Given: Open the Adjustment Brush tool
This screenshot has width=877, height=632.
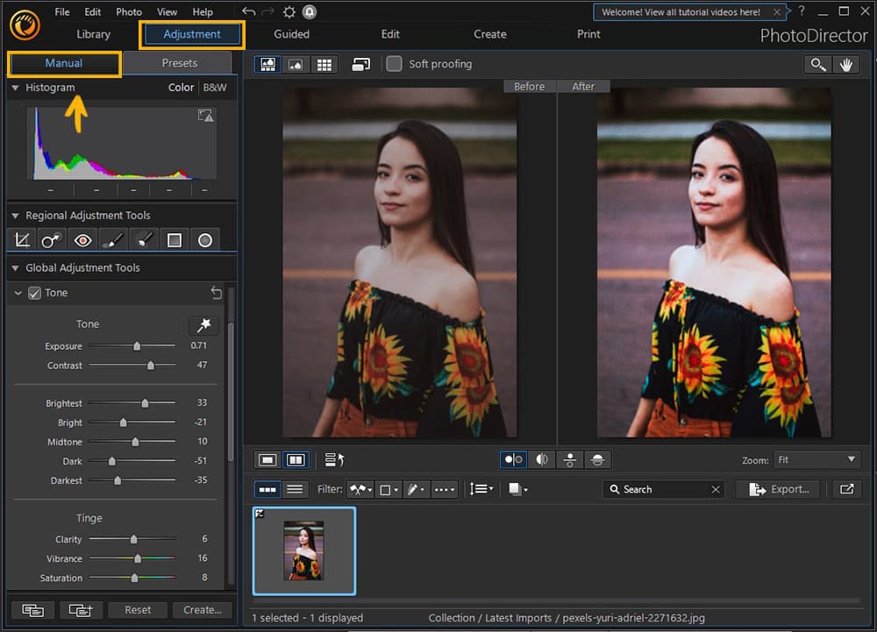Looking at the screenshot, I should pyautogui.click(x=113, y=239).
